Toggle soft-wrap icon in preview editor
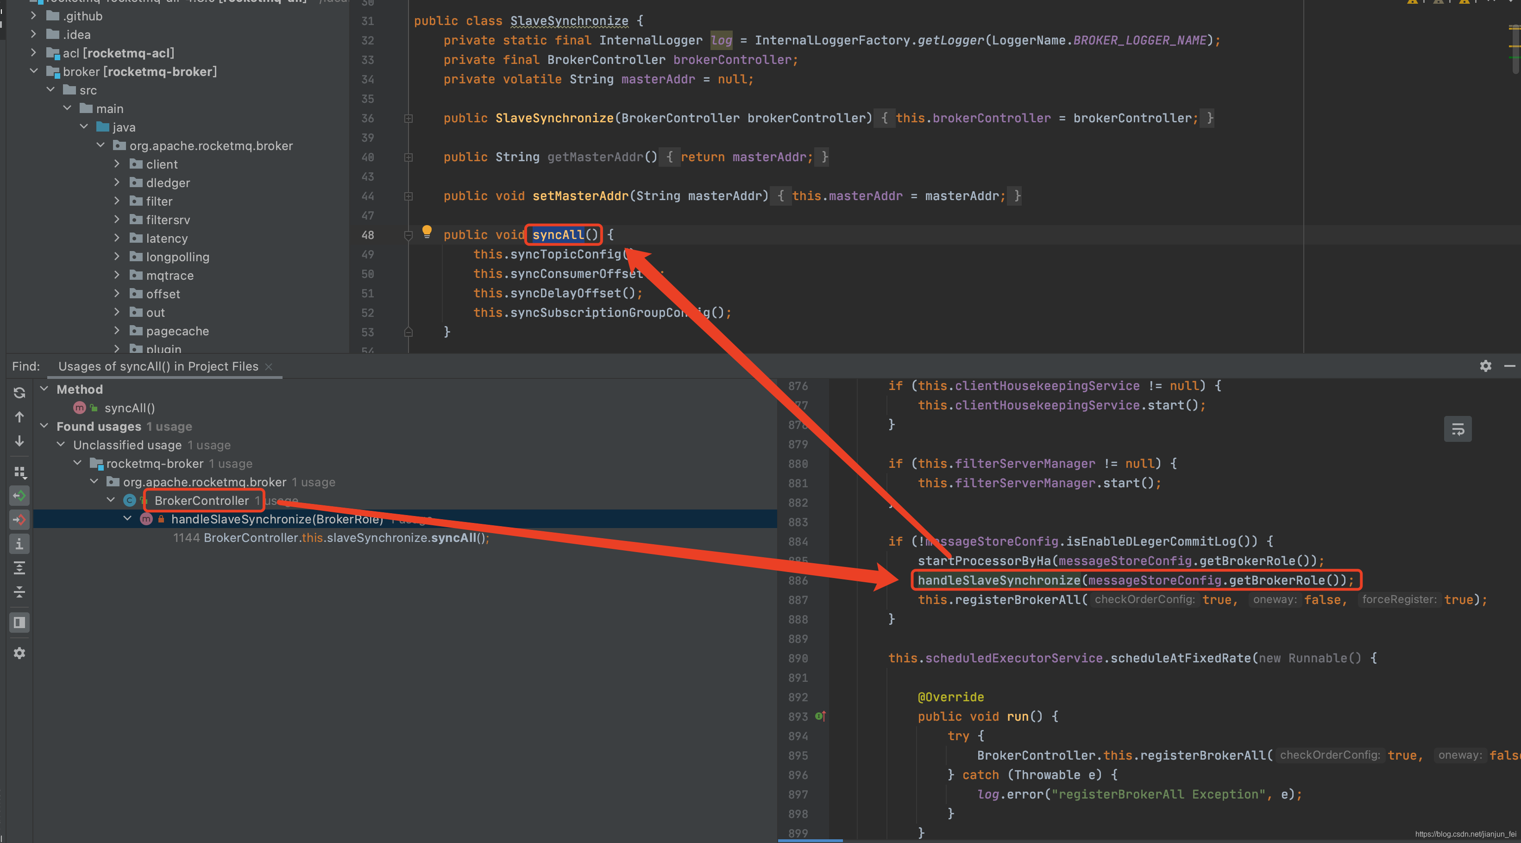Screen dimensions: 1521x843 point(1457,429)
